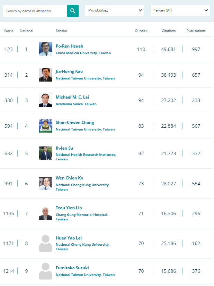Image resolution: width=214 pixels, height=286 pixels.
Task: Open the Wen Chien Ko scholar link
Action: pyautogui.click(x=69, y=178)
